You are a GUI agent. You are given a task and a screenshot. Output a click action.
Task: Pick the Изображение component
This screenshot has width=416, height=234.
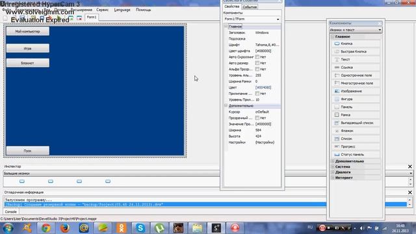click(x=356, y=91)
